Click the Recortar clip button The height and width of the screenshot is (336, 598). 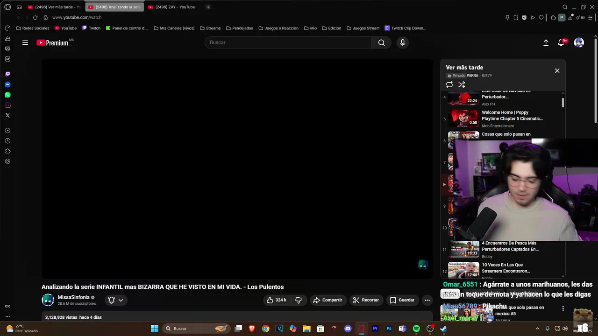366,300
